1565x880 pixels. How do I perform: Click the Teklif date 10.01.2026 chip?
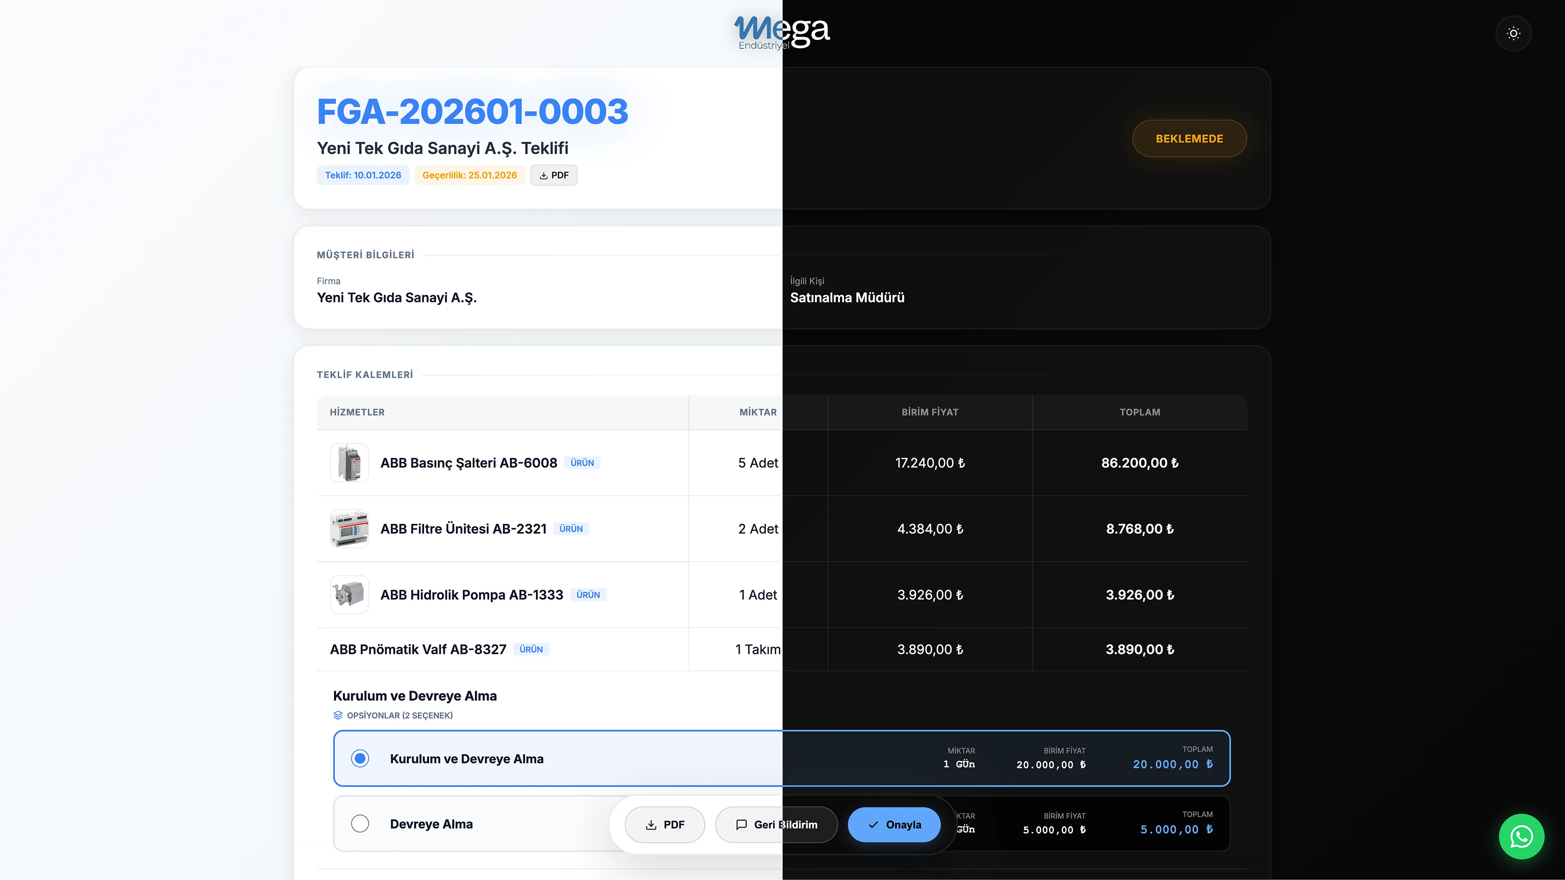(363, 175)
